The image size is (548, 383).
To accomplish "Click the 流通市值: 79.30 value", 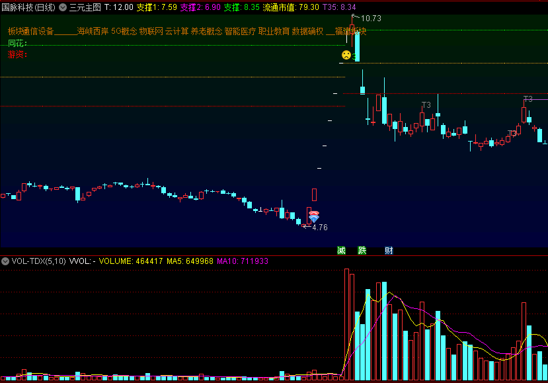I will (x=291, y=7).
